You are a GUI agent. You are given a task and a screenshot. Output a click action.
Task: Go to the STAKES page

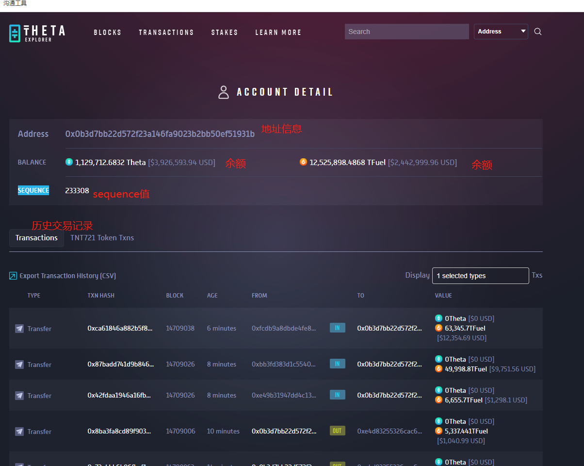tap(225, 33)
